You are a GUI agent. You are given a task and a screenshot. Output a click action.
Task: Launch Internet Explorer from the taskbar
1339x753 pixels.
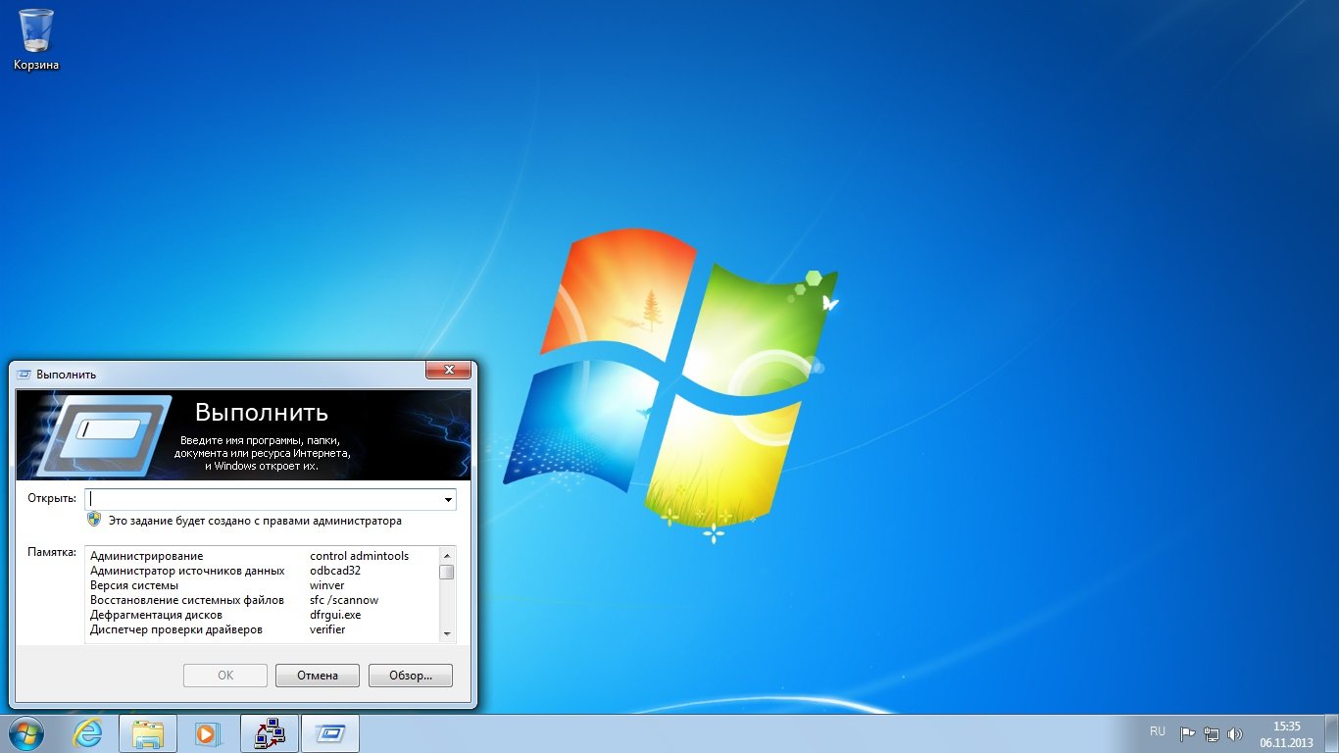[88, 733]
